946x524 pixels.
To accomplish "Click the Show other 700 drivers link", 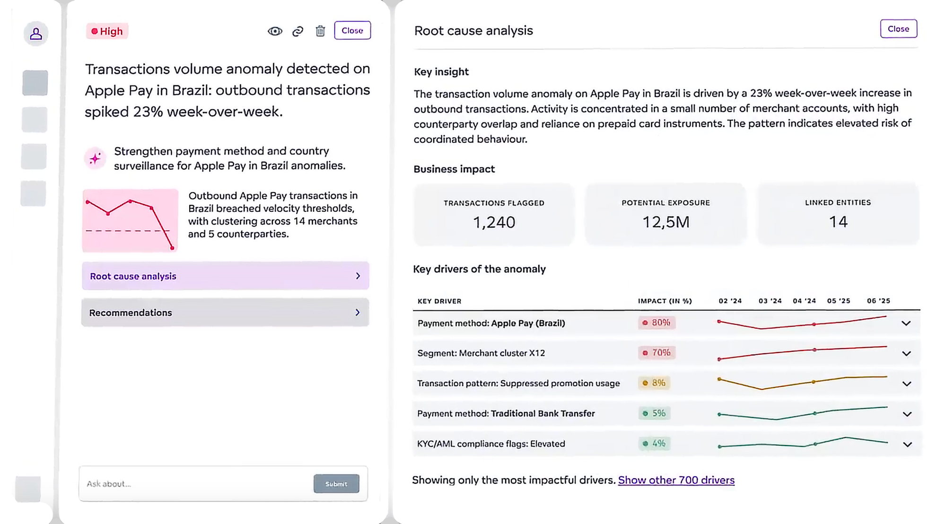I will click(675, 480).
